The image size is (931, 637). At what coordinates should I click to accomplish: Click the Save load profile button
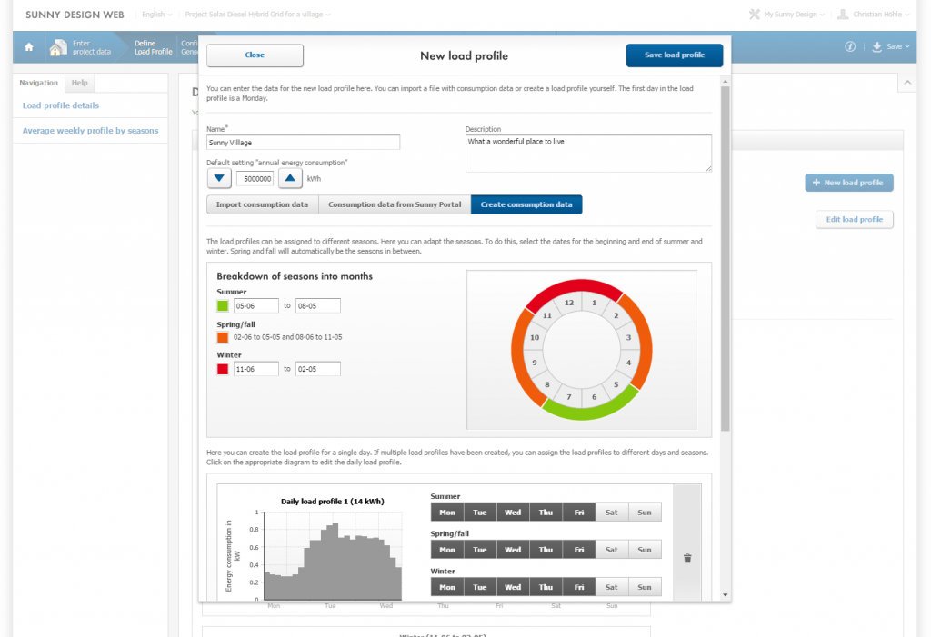tap(675, 55)
